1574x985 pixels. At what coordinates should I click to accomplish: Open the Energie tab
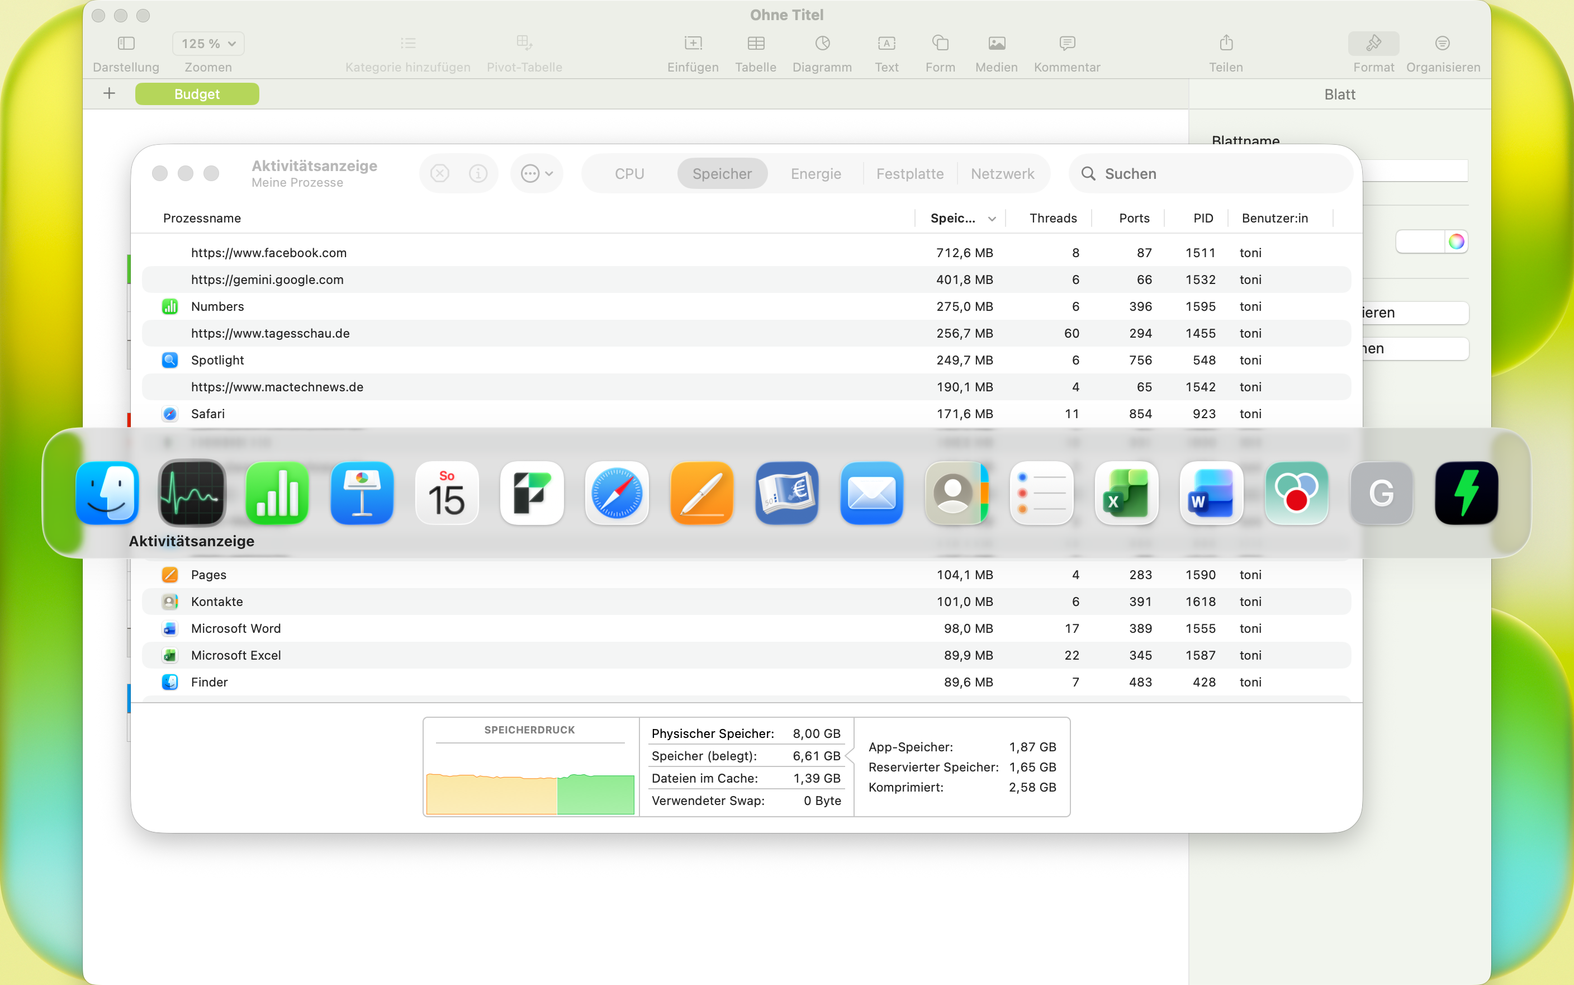(x=816, y=174)
